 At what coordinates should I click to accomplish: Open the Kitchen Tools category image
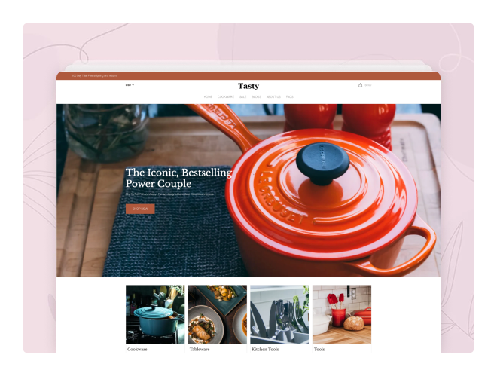(x=279, y=314)
